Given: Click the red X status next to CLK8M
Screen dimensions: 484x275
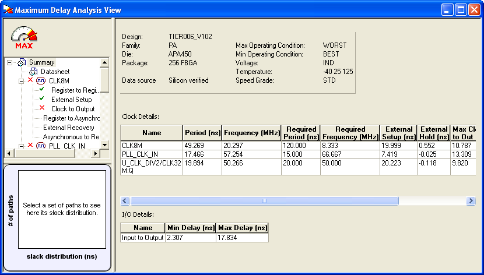Looking at the screenshot, I should 30,80.
